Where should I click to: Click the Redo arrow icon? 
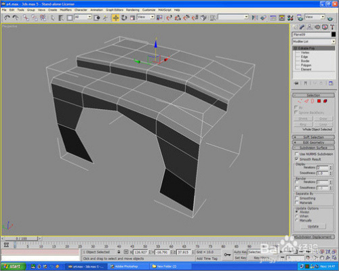click(x=16, y=18)
